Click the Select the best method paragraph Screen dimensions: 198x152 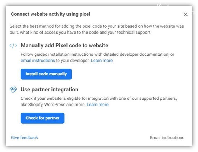(97, 29)
